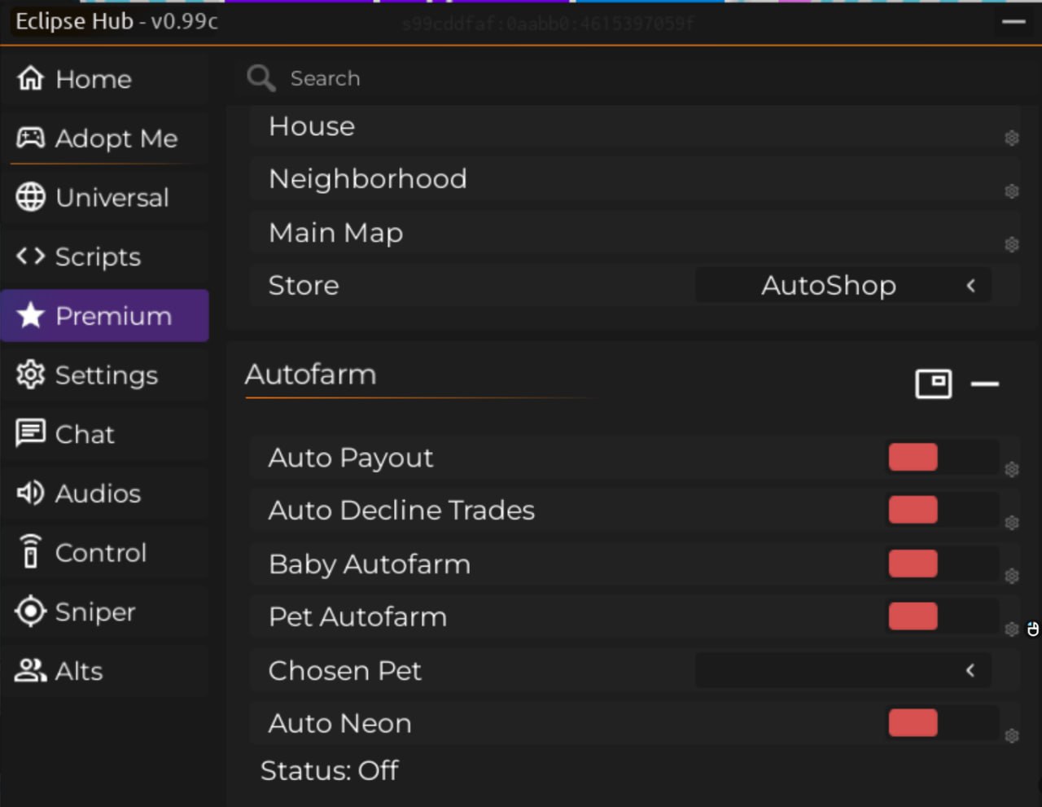Click the Control remote icon
This screenshot has width=1042, height=807.
click(31, 551)
